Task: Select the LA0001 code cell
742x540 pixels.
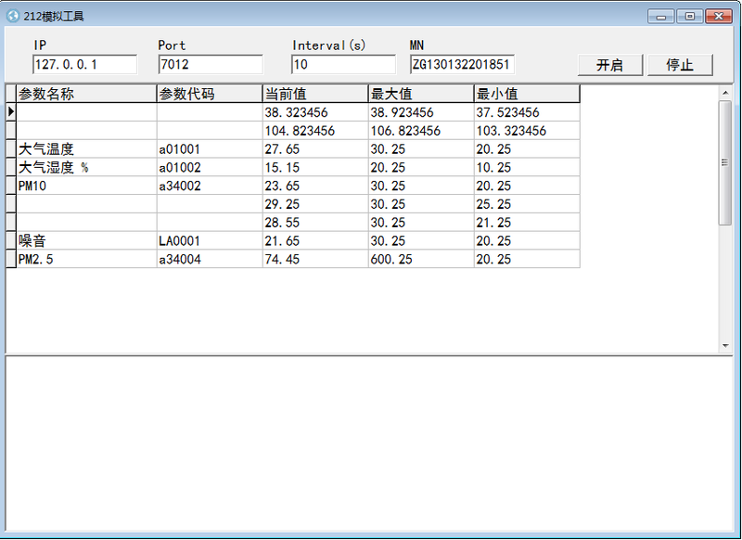Action: point(210,241)
